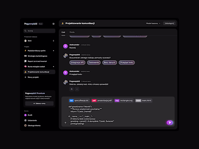The width and height of the screenshot is (199, 149).
Task: Click the Projektowanie komunikacji header title
Action: click(x=80, y=23)
